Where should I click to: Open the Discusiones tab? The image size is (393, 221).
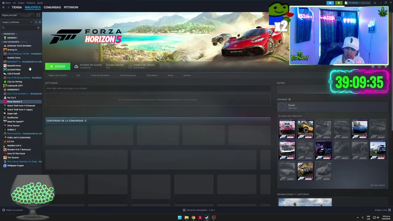[152, 75]
